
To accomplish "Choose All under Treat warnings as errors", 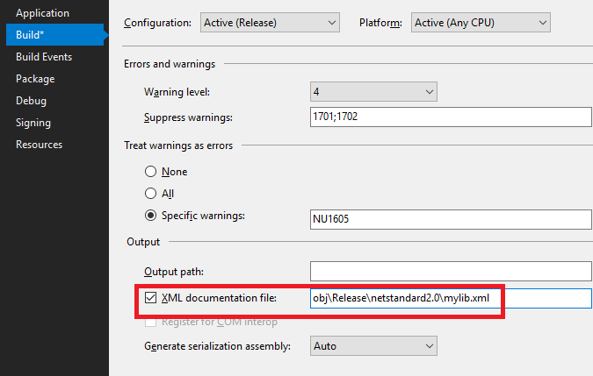I will click(151, 194).
